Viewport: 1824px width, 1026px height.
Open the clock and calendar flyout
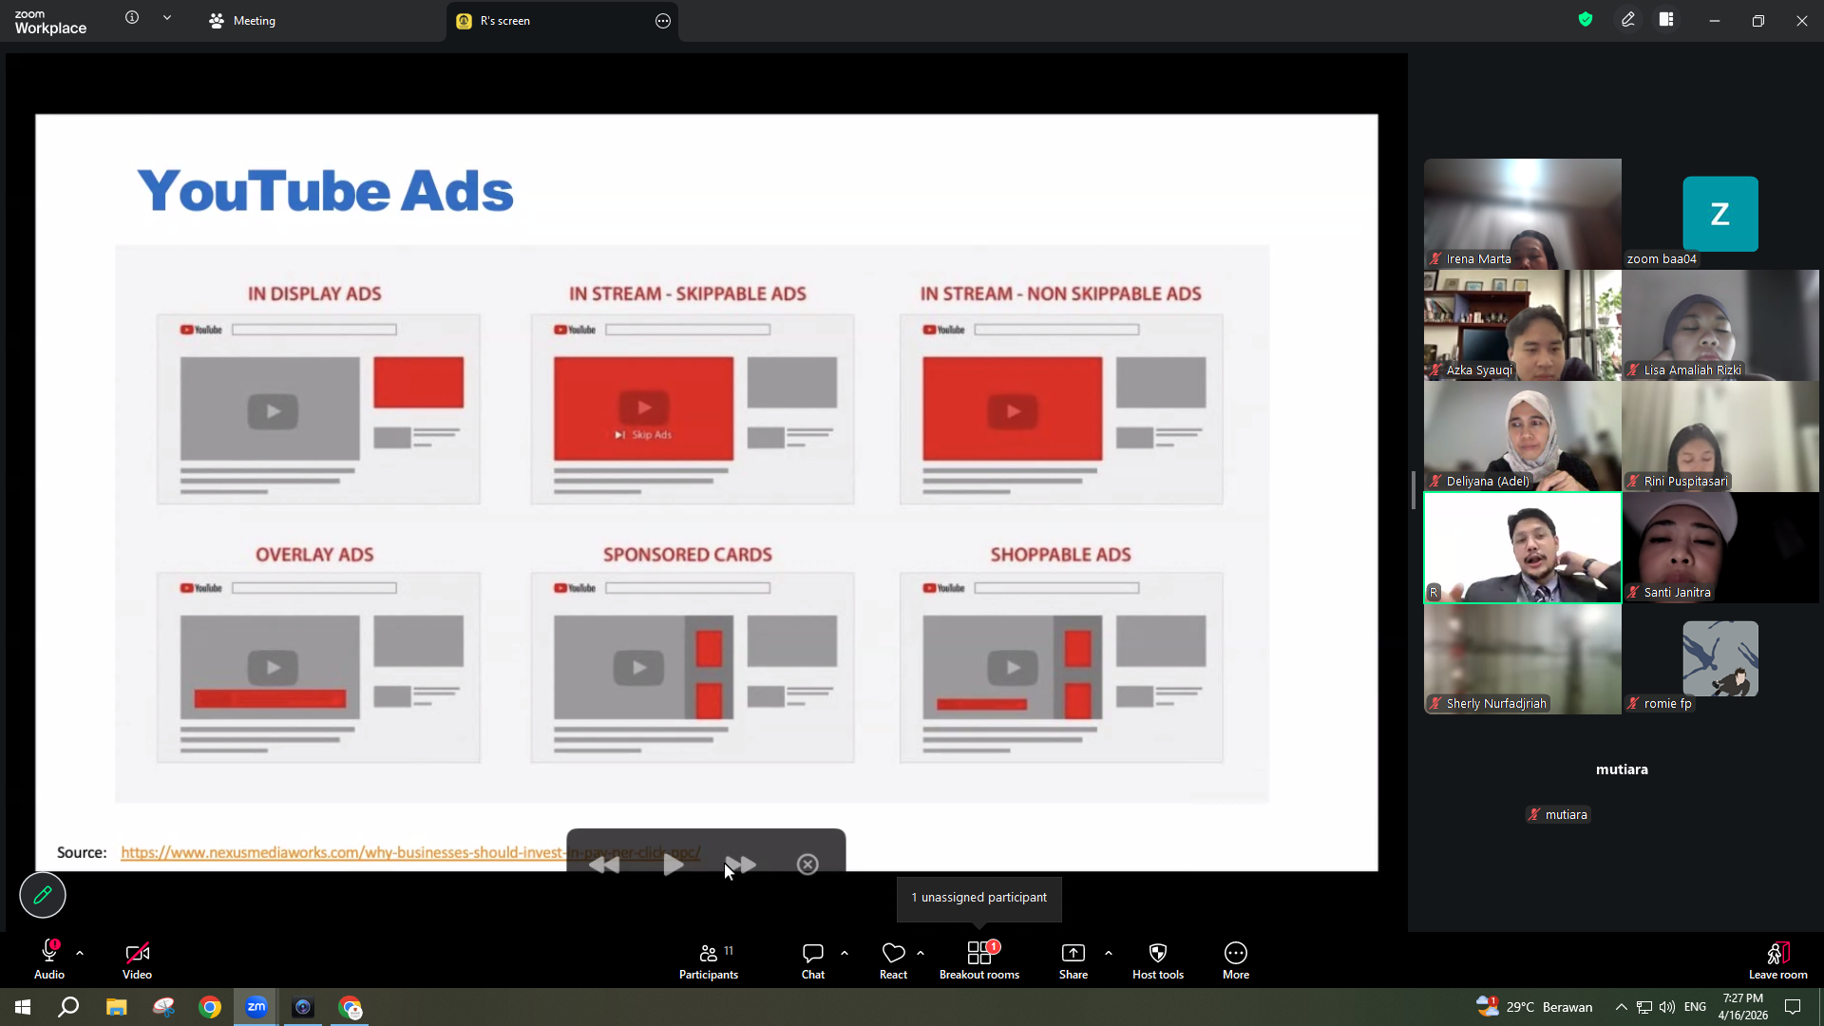1743,1007
